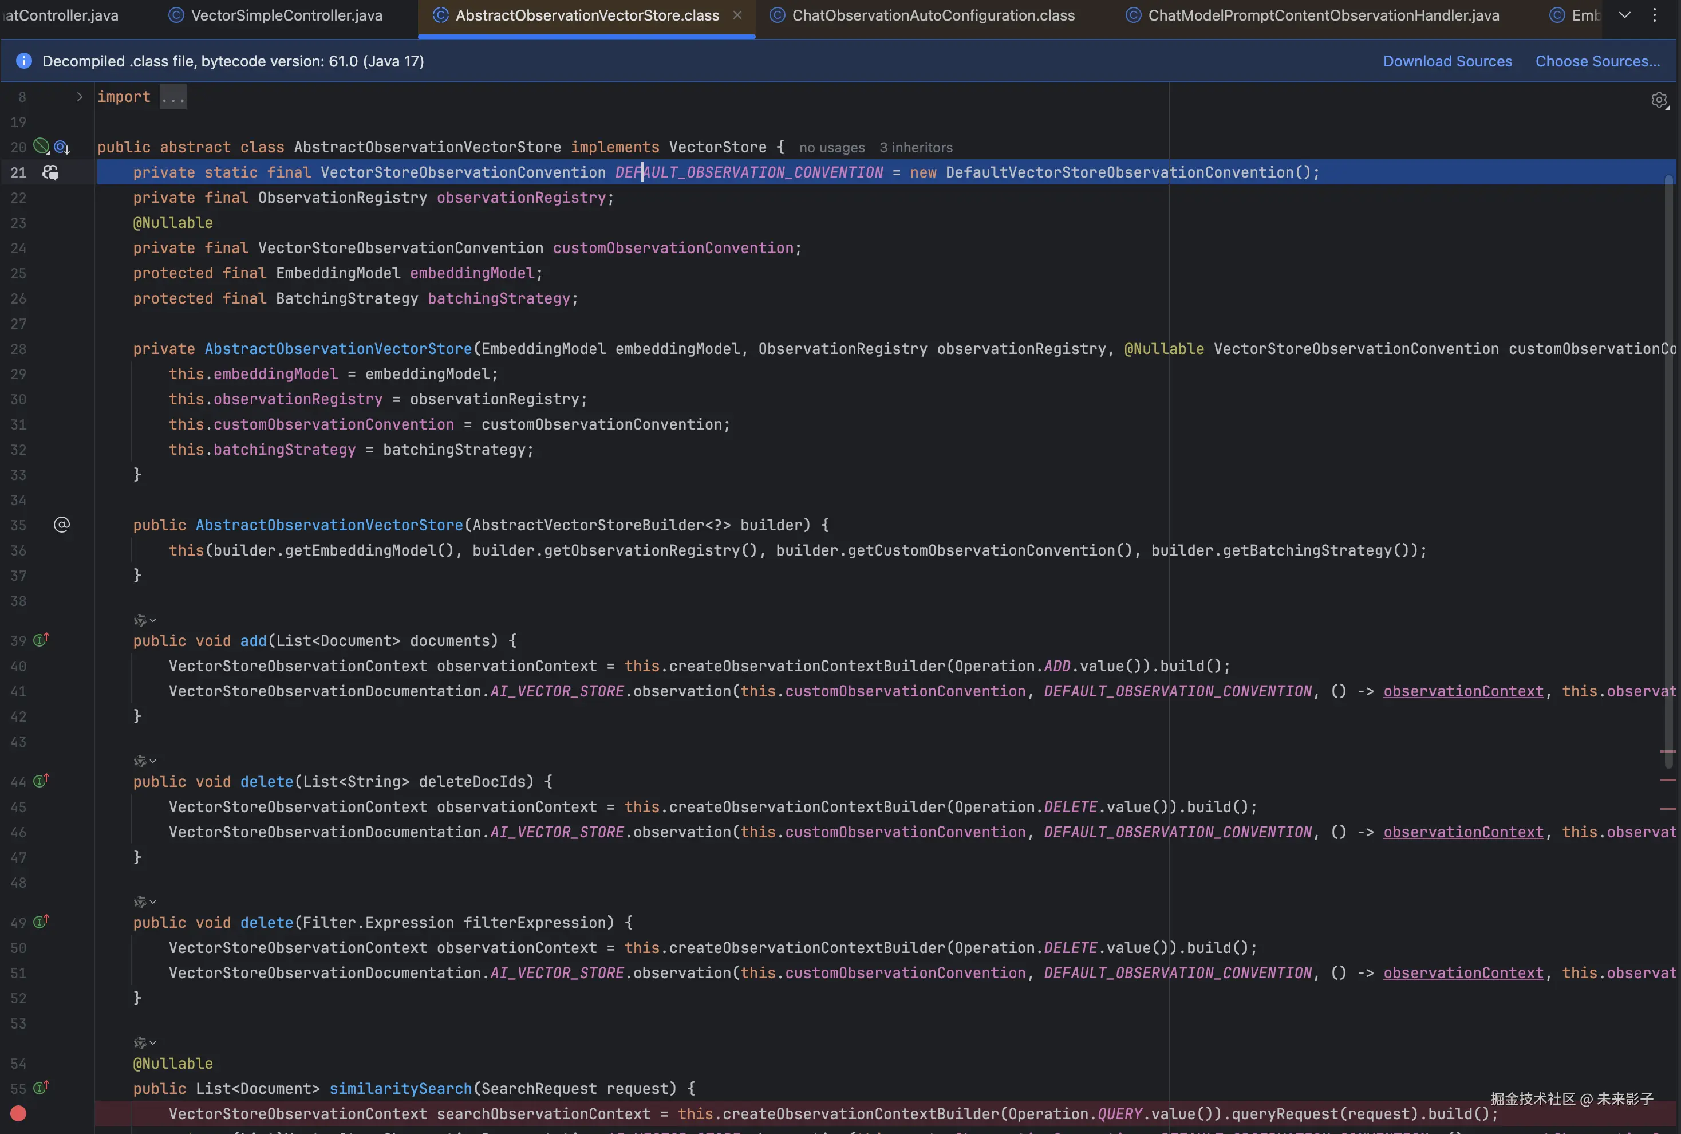Click the Download Sources link
Viewport: 1681px width, 1134px height.
[1447, 61]
